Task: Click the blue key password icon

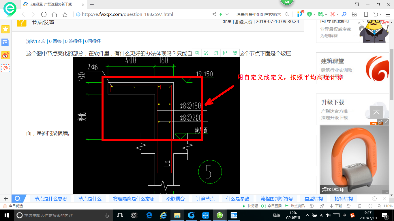Action: tap(344, 14)
